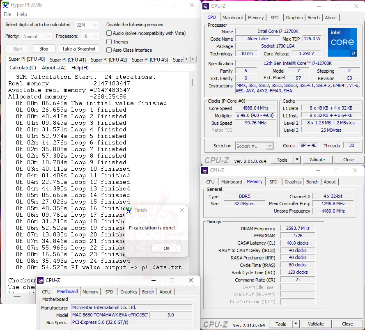Open the digits of pi 32M dropdown
Viewport: 365px width, 330px height.
coord(87,25)
